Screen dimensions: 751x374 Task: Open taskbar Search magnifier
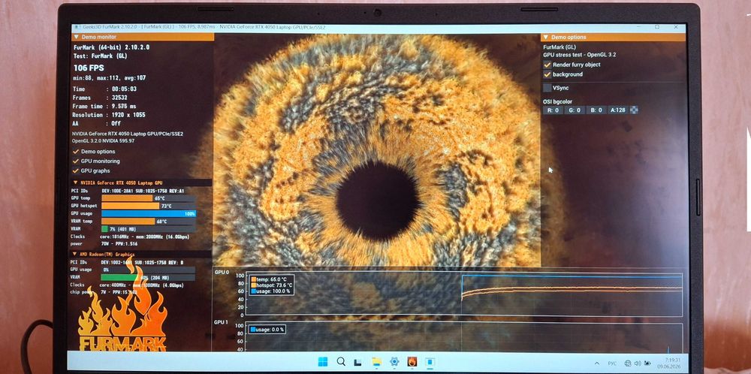(x=341, y=361)
